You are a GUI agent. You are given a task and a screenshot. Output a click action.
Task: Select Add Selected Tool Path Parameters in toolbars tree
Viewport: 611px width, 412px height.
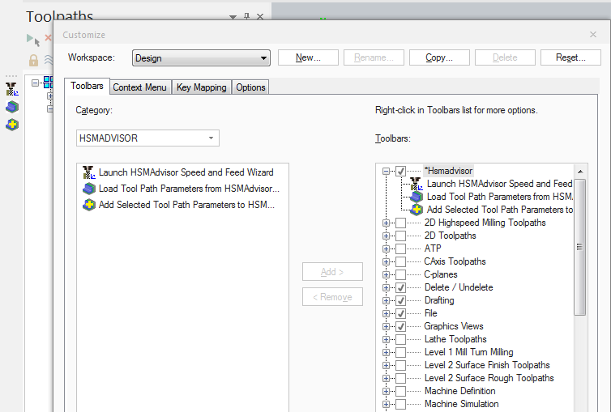coord(491,210)
